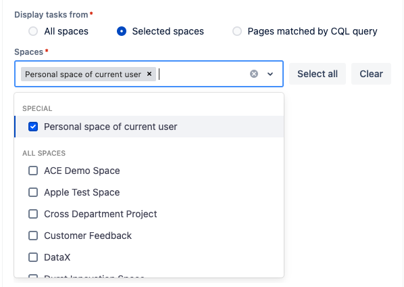Remove the Personal space of current user tag
The width and height of the screenshot is (404, 287).
coord(149,74)
